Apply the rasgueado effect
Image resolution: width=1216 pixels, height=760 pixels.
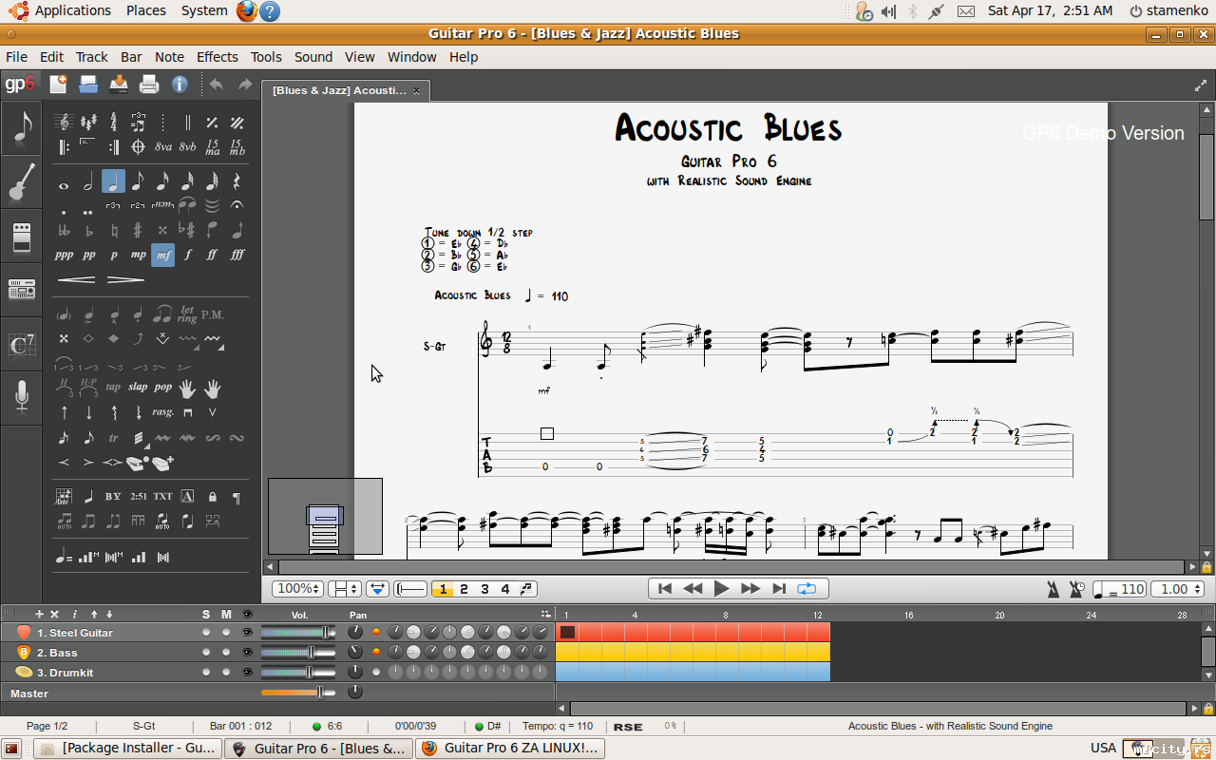tap(163, 412)
